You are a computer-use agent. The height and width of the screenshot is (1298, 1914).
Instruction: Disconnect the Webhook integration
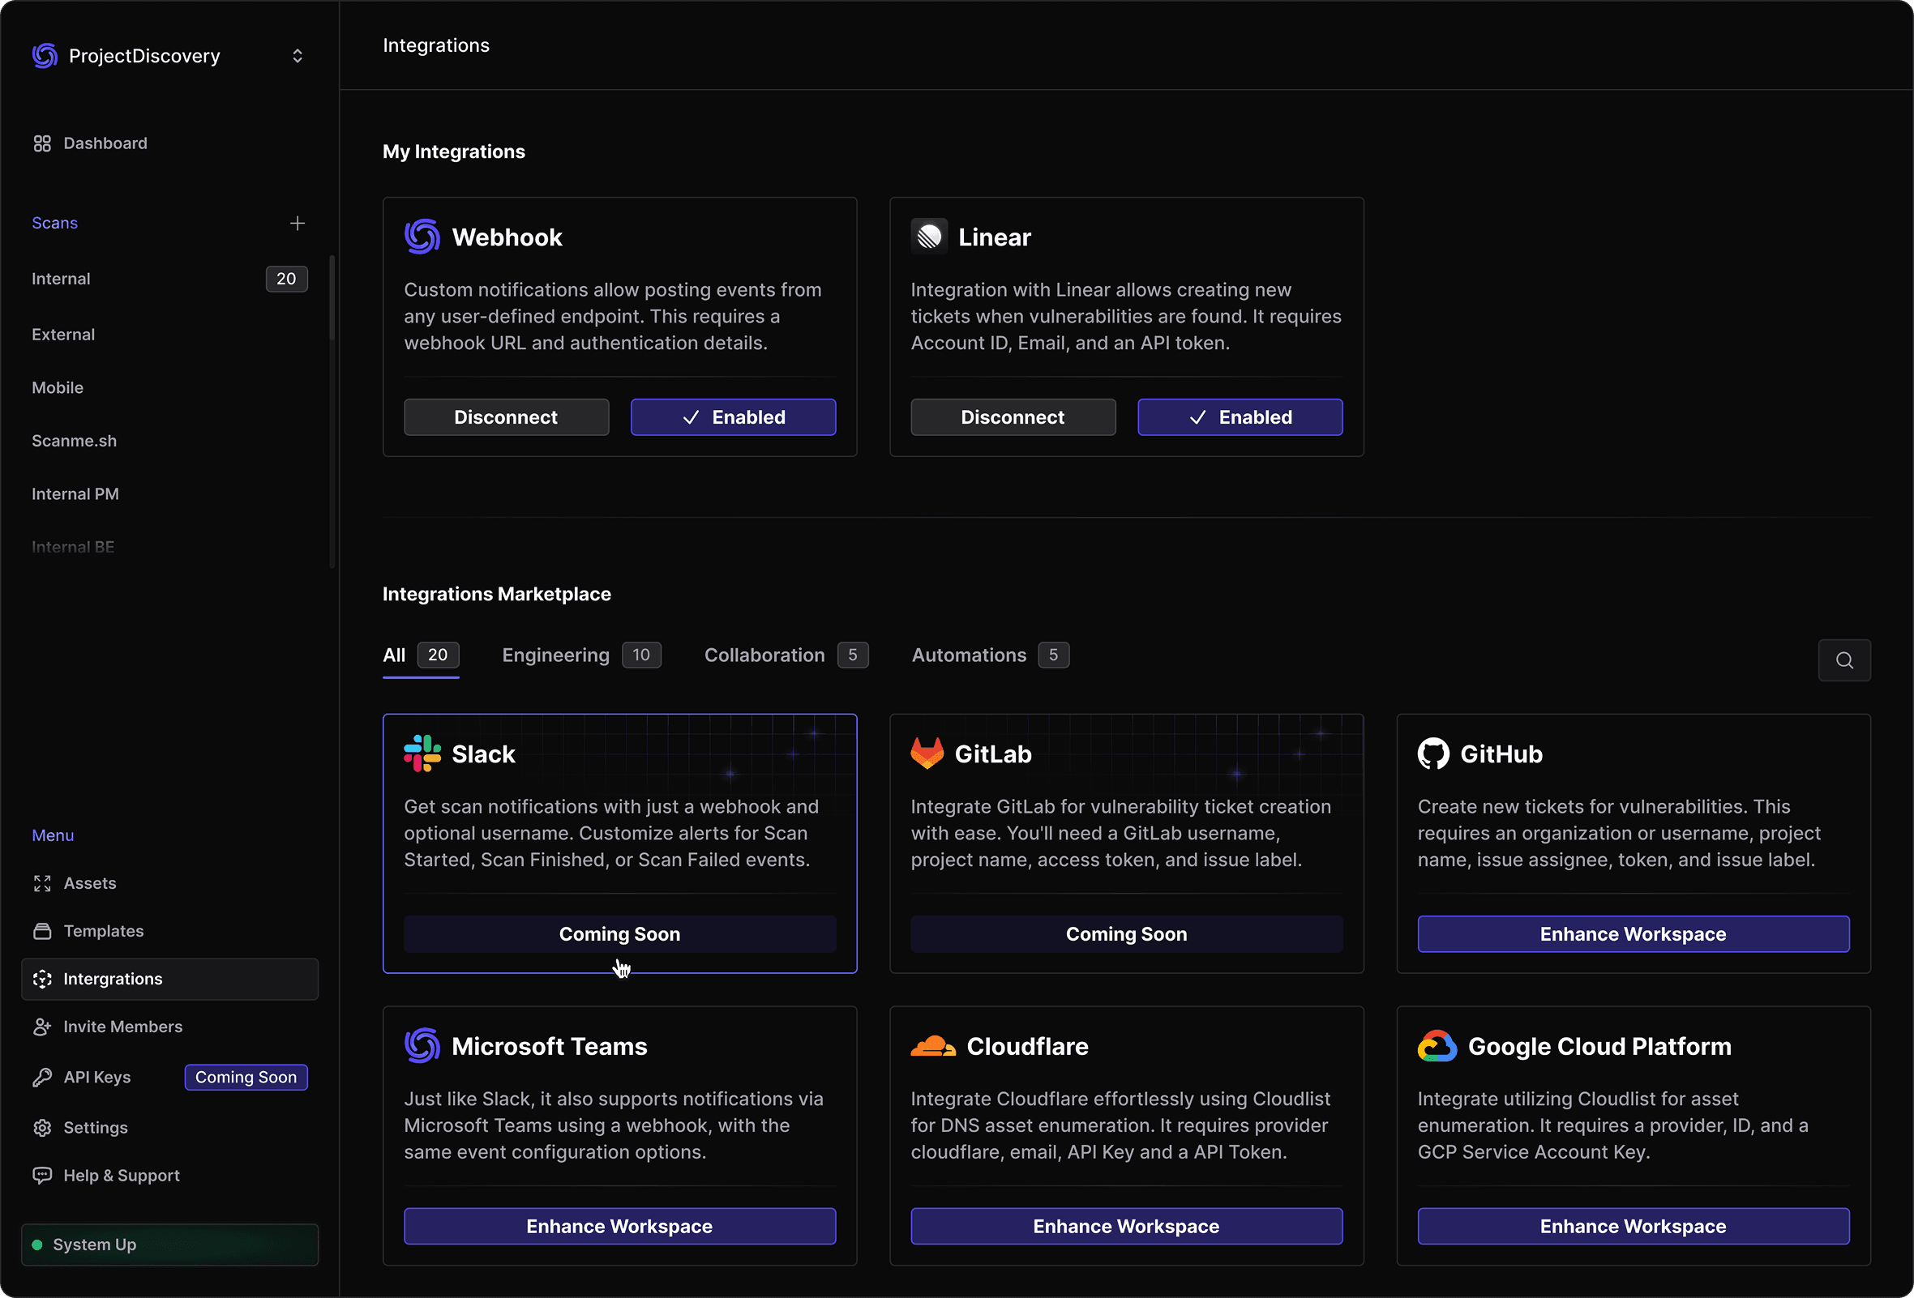tap(507, 417)
